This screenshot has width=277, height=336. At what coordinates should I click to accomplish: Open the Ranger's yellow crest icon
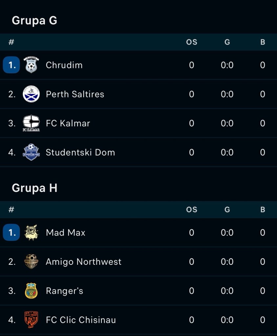(31, 291)
